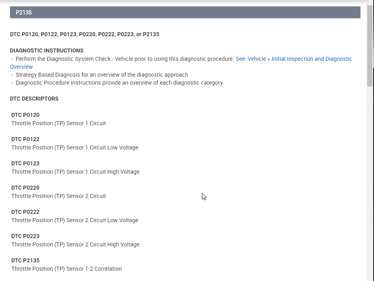Click the Sensor 1 Circuit Low Voltage text

pos(75,147)
